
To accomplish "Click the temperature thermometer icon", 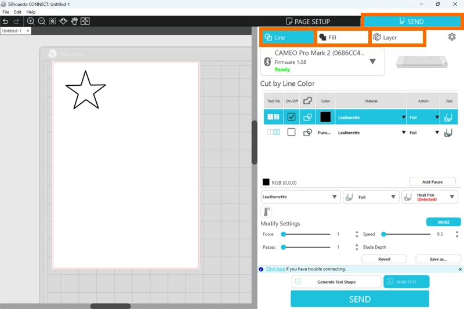I will [266, 212].
